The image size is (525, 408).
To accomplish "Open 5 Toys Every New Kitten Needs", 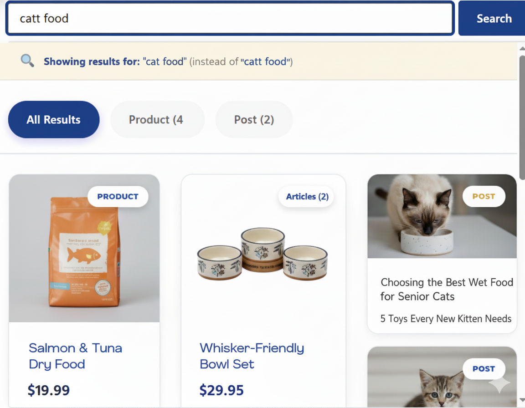I will pos(446,319).
